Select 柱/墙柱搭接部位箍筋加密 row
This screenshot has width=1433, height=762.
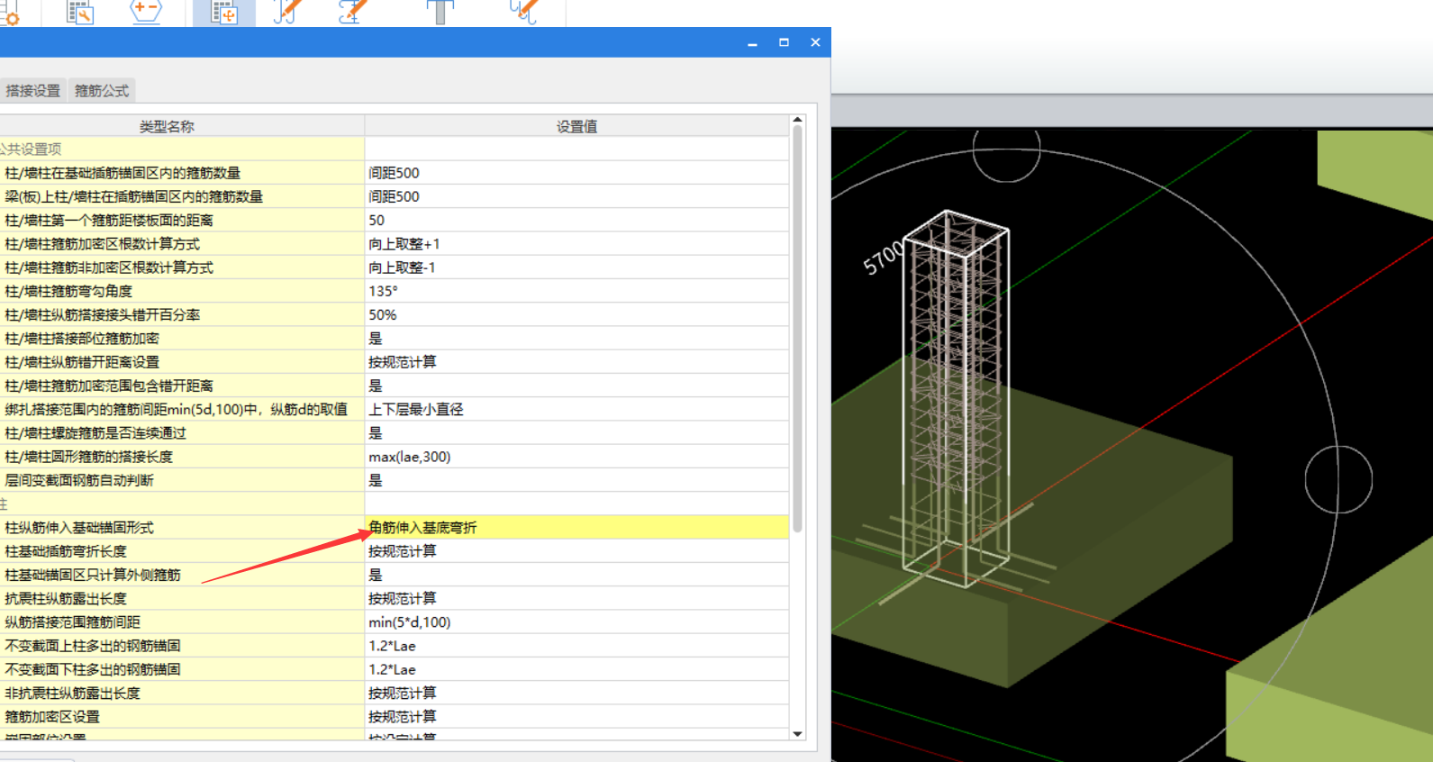182,339
